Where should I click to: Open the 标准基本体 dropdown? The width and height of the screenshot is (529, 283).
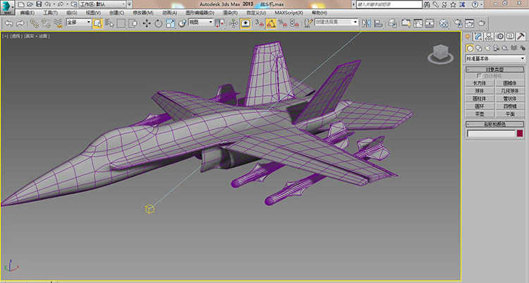(x=495, y=58)
